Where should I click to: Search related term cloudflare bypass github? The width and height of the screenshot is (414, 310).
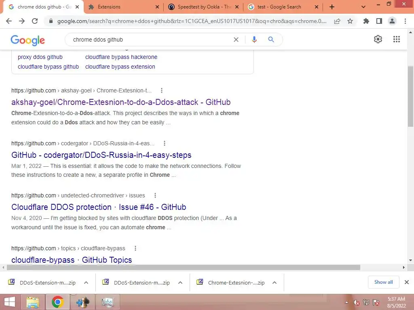tap(49, 67)
